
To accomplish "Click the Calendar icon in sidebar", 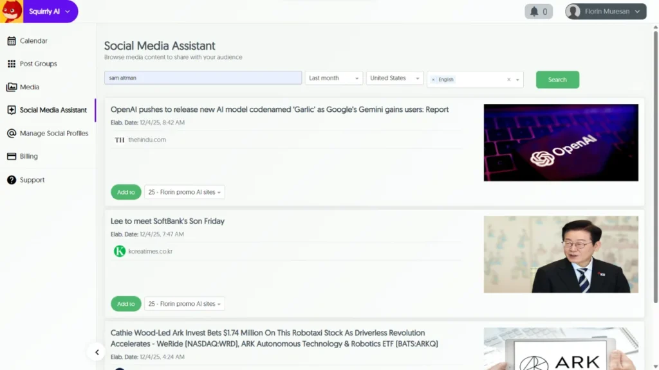I will tap(12, 41).
